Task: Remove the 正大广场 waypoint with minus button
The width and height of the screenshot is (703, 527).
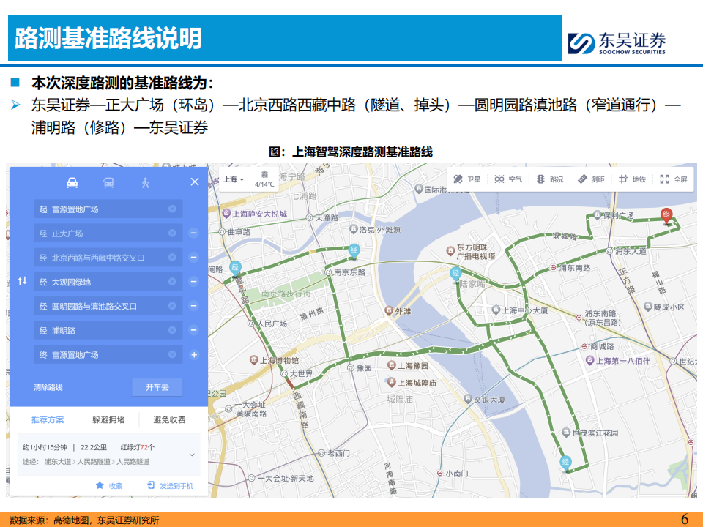Action: tap(193, 233)
